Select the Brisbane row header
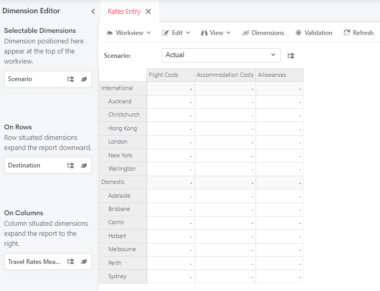The width and height of the screenshot is (380, 291). point(123,209)
